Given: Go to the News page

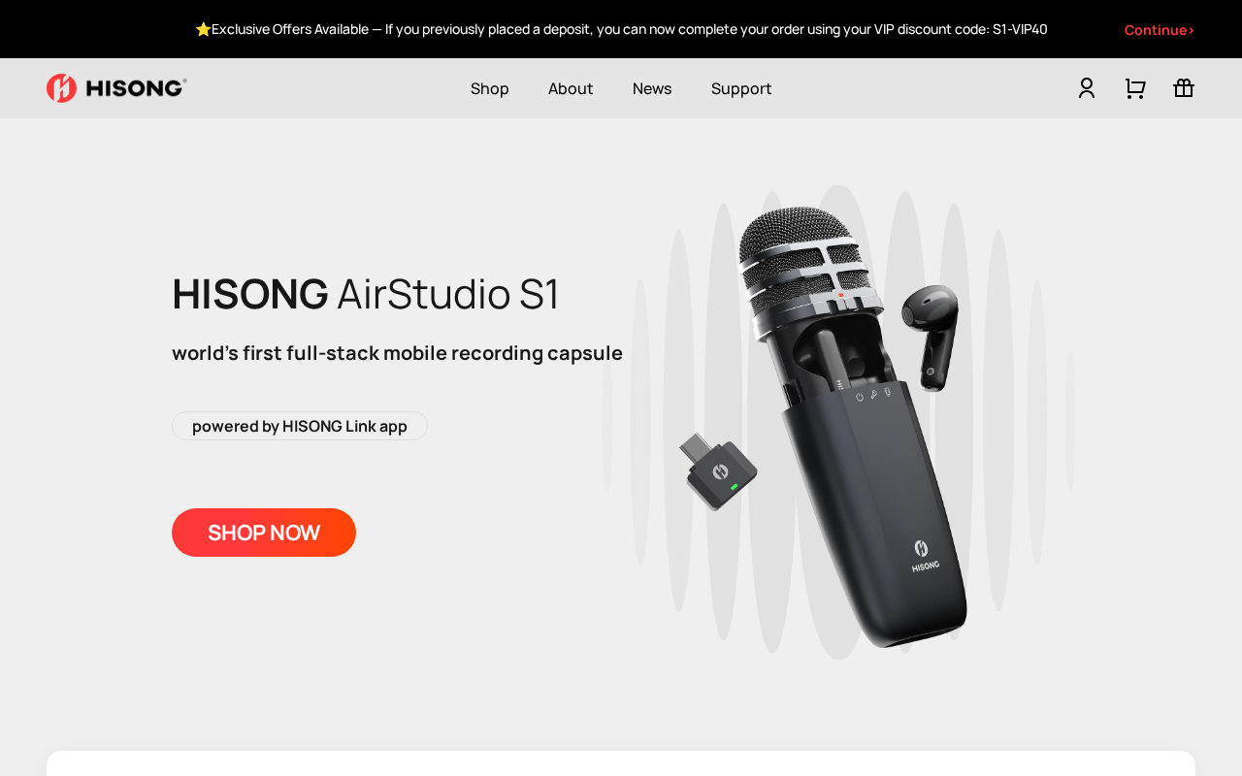Looking at the screenshot, I should [652, 88].
